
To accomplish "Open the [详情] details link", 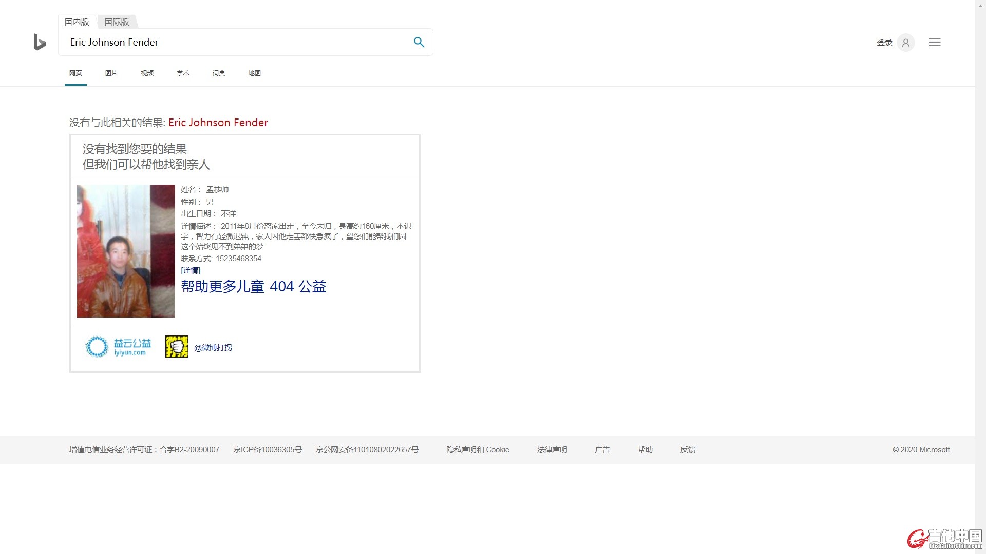I will [191, 270].
